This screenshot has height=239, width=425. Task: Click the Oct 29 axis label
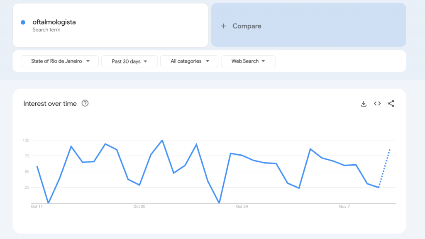(242, 207)
